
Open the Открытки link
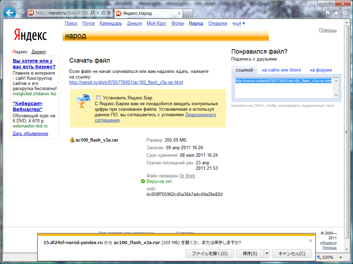click(x=218, y=23)
